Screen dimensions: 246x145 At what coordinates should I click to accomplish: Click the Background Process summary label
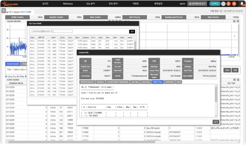click(174, 17)
